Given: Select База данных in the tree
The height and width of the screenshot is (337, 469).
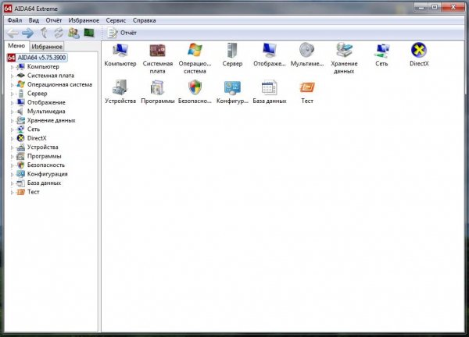Looking at the screenshot, I should coord(45,183).
